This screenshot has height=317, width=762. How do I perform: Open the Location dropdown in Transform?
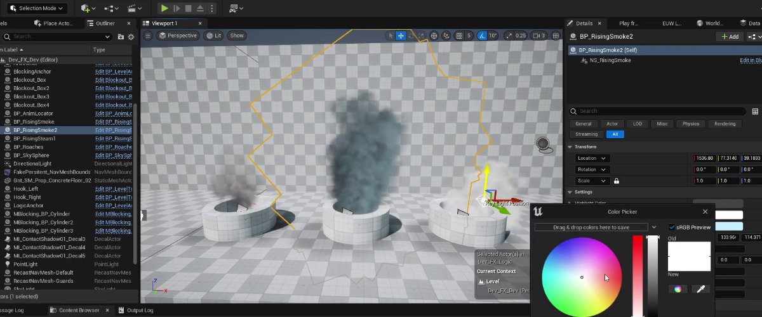click(592, 158)
